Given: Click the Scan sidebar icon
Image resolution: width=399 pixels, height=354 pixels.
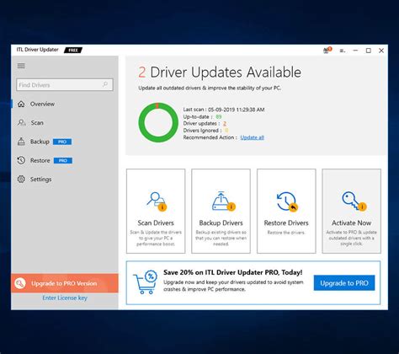Looking at the screenshot, I should pyautogui.click(x=22, y=123).
